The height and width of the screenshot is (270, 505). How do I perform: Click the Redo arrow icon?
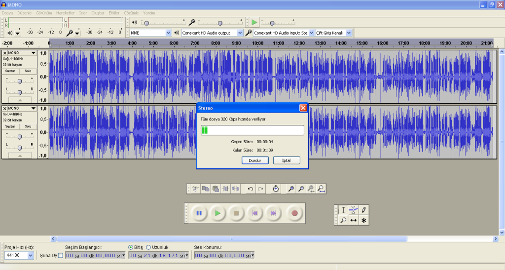click(260, 189)
